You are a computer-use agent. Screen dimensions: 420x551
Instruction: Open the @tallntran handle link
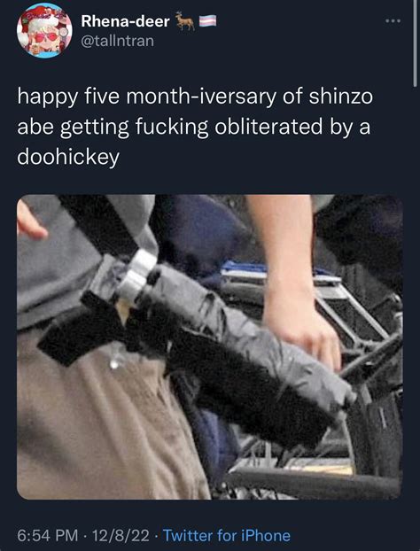coord(117,41)
